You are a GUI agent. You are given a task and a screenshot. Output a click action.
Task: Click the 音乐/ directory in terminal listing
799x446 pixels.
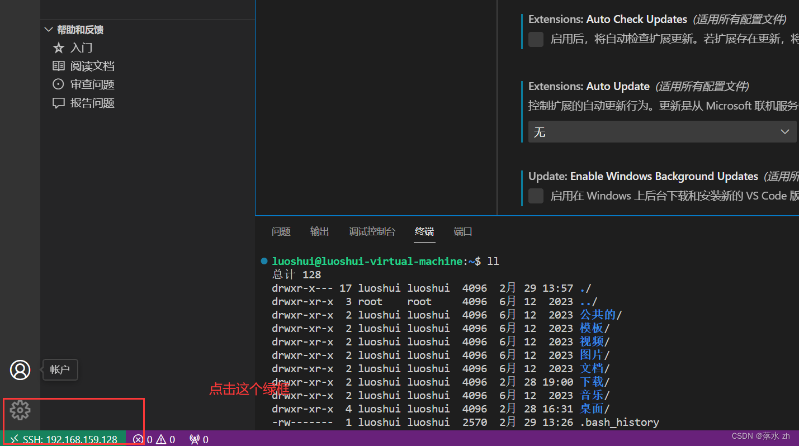tap(595, 395)
